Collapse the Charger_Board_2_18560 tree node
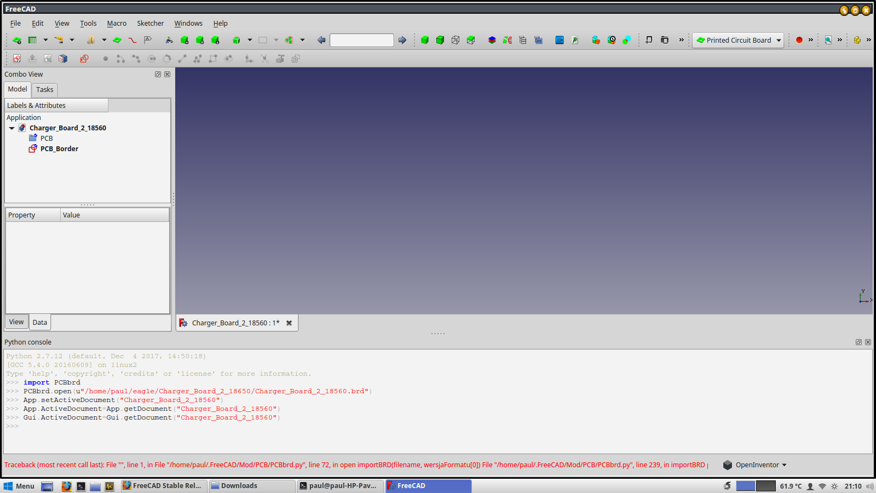Screen dimensions: 876x493 tap(11, 128)
